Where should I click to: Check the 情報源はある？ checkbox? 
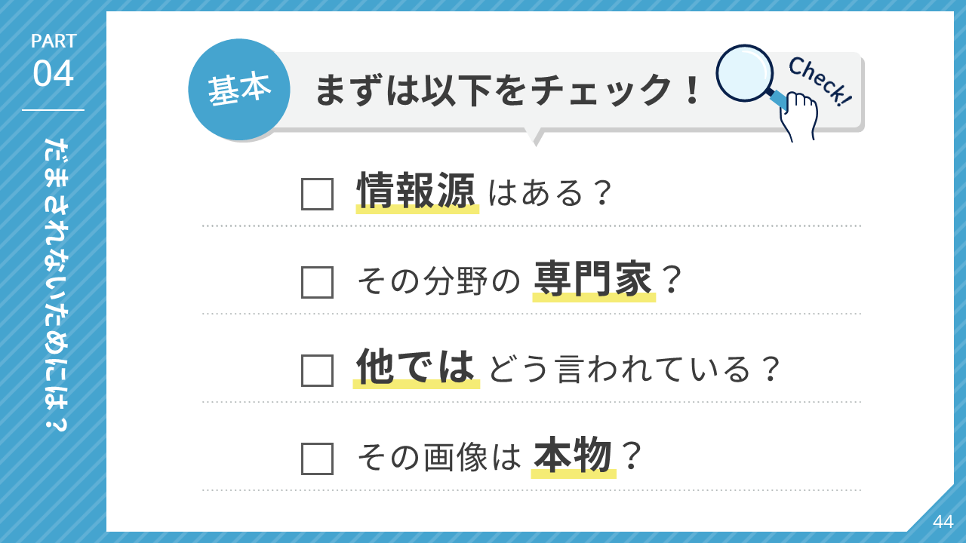(x=317, y=194)
